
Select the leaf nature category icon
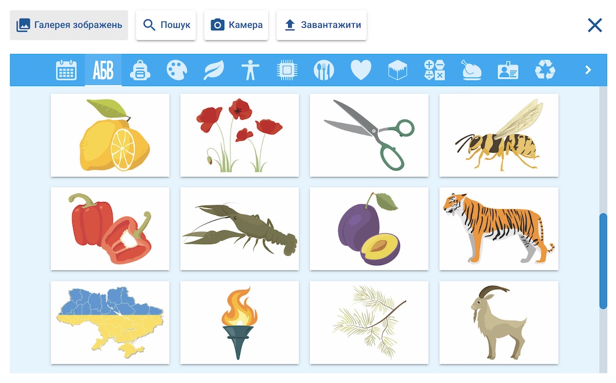point(214,70)
